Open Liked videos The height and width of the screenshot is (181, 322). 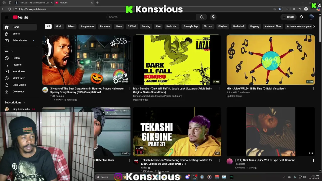tap(20, 85)
